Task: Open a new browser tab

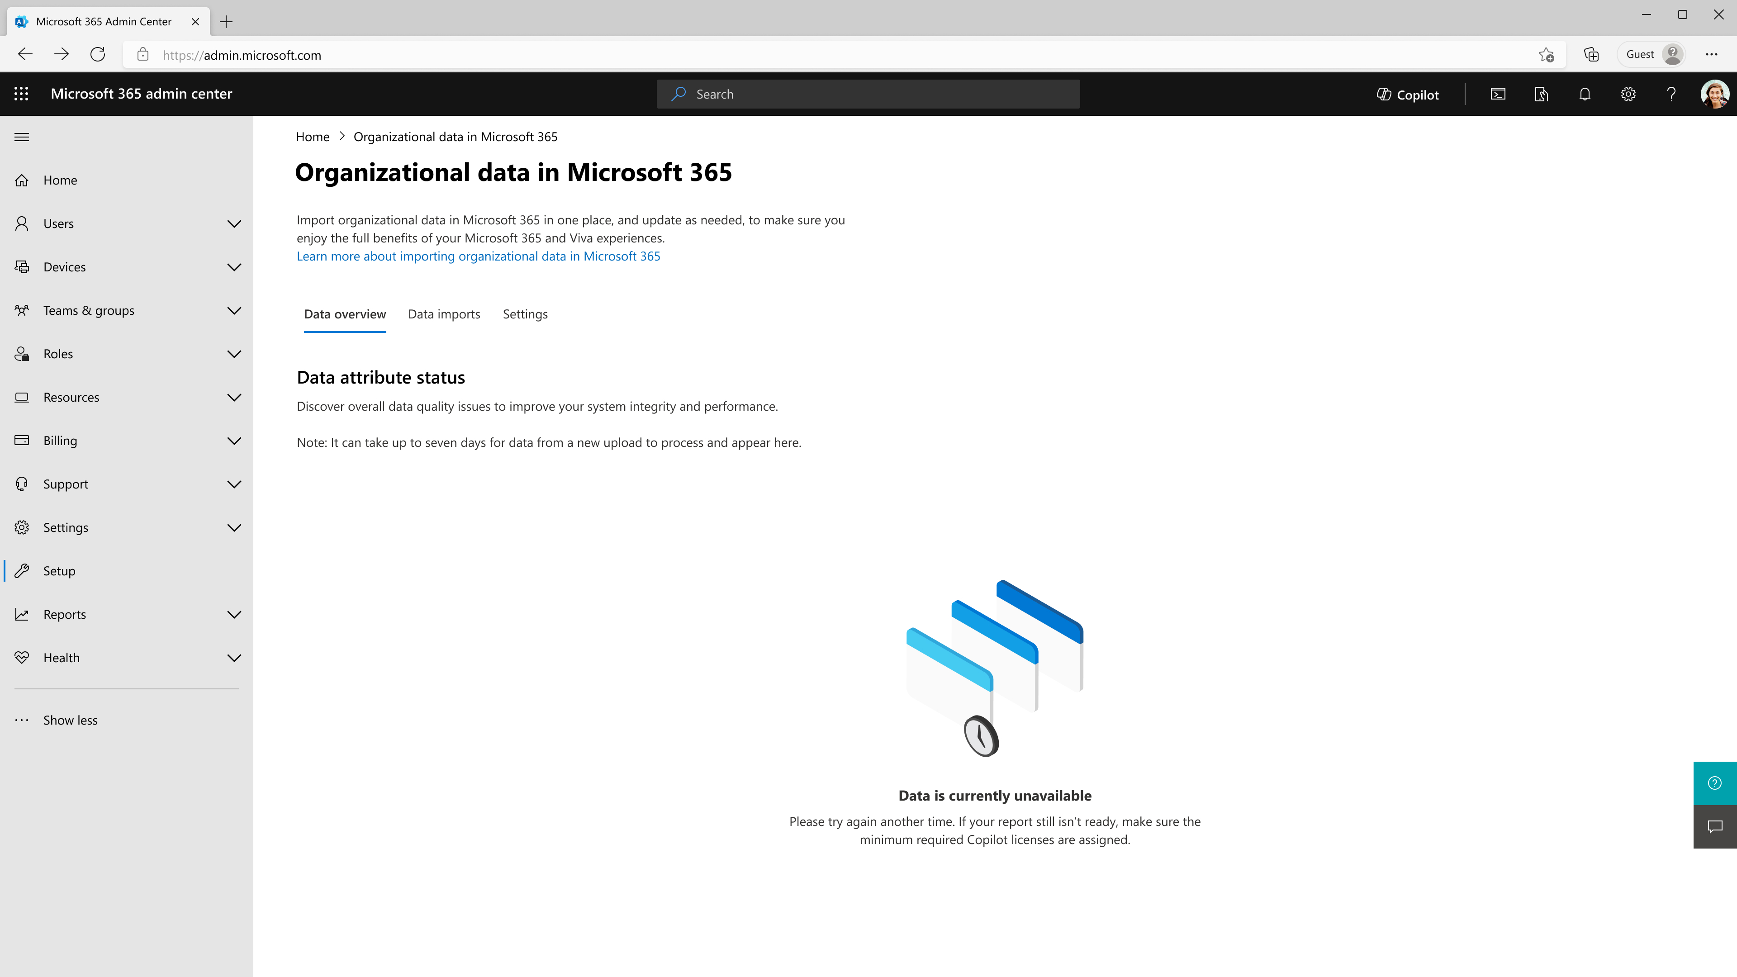Action: pyautogui.click(x=227, y=22)
